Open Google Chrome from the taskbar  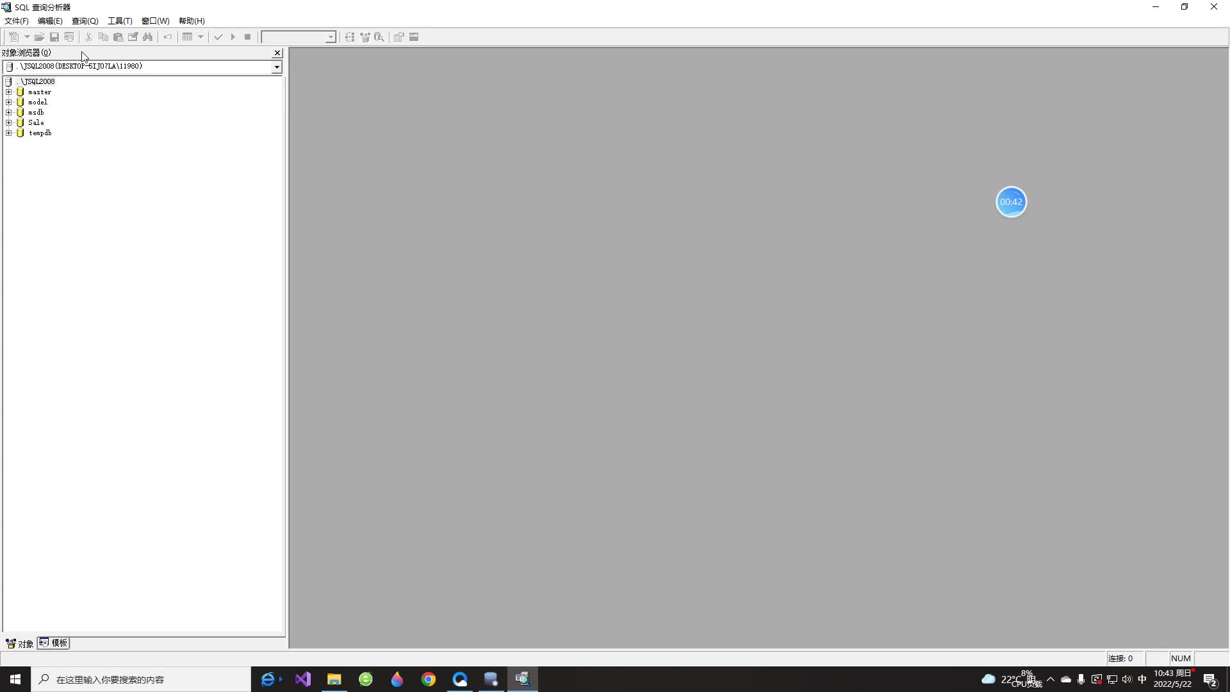pos(429,679)
